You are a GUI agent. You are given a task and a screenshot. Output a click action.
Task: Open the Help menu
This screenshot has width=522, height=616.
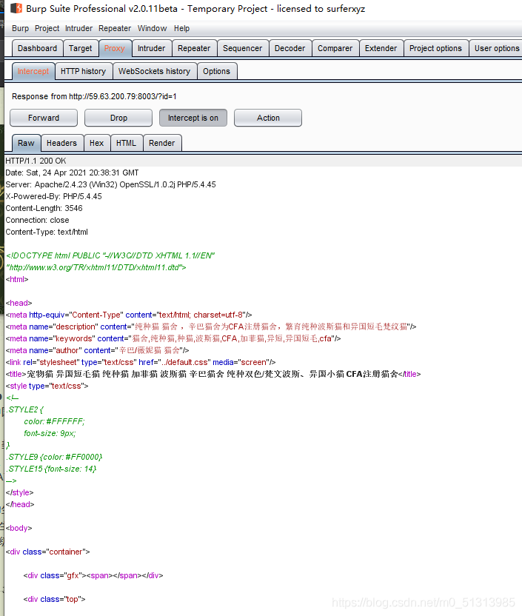click(x=181, y=28)
